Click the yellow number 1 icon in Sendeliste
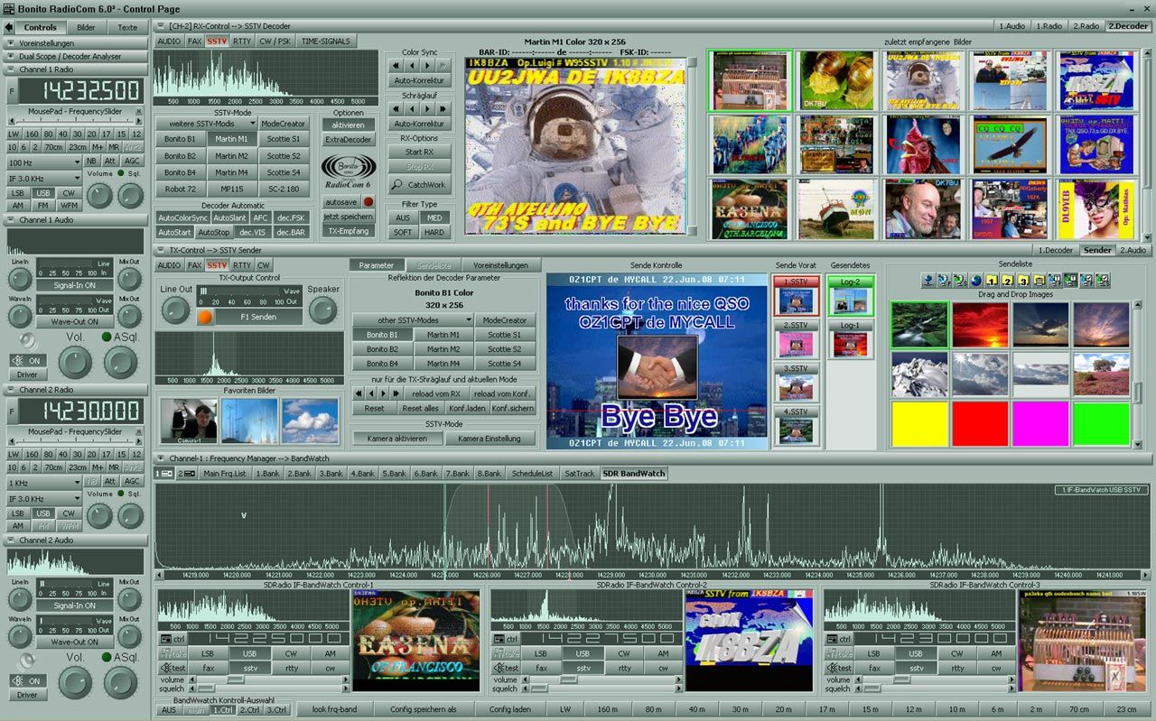1156x721 pixels. [993, 280]
